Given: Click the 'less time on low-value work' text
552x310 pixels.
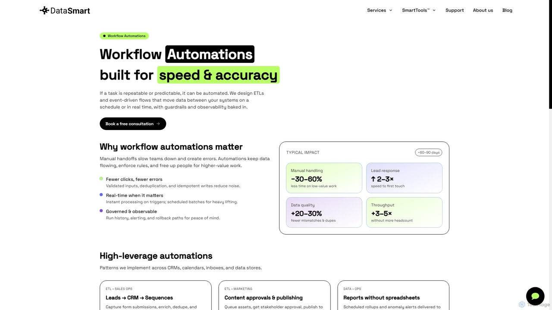Looking at the screenshot, I should [x=314, y=186].
